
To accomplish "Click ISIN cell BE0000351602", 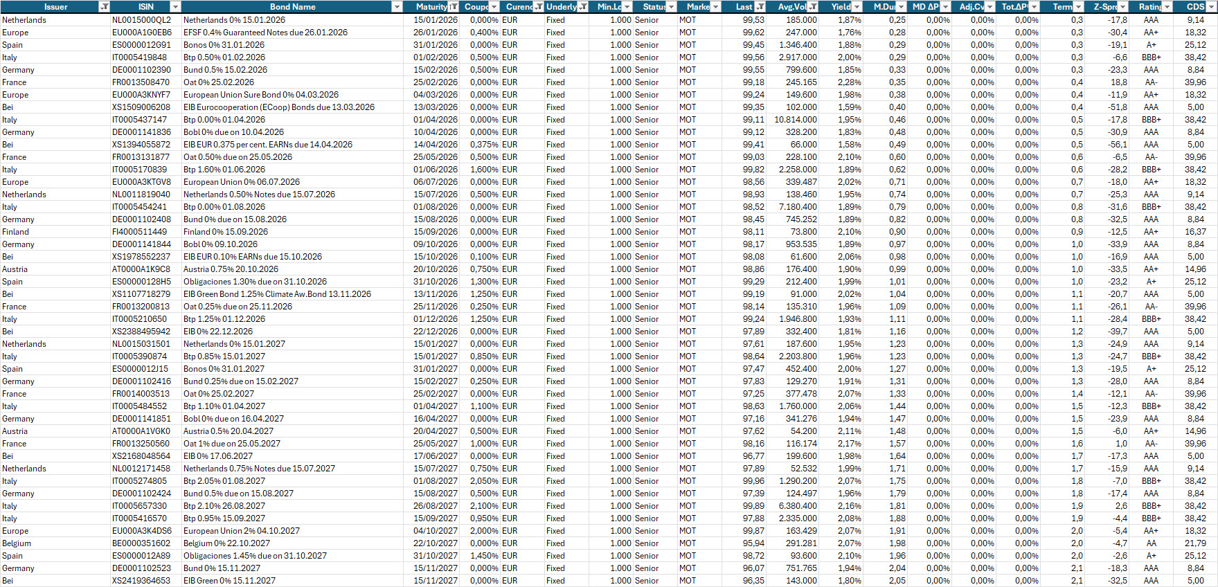I will click(141, 543).
